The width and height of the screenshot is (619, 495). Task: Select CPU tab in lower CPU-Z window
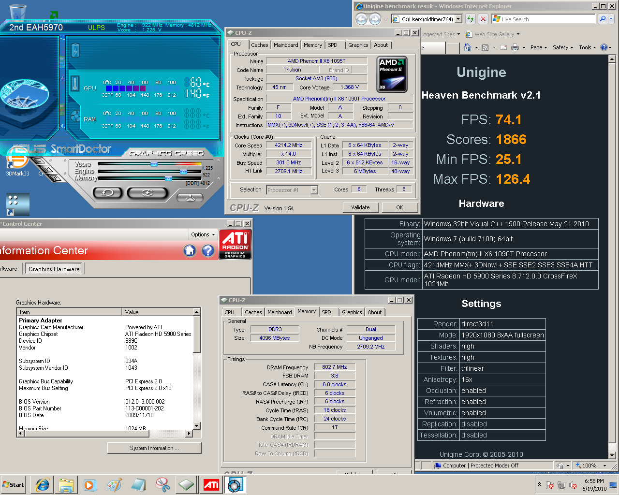pos(230,312)
